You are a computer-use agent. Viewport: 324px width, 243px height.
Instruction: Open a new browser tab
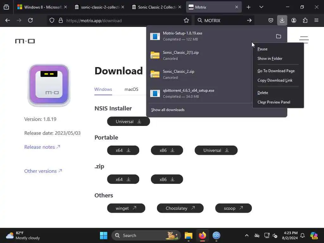pos(249,7)
